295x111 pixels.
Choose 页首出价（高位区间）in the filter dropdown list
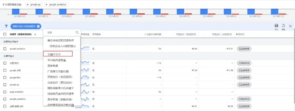[60, 82]
